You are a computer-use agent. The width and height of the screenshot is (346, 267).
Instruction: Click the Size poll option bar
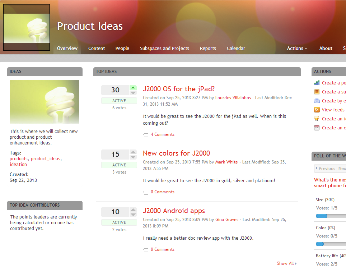coord(330,216)
